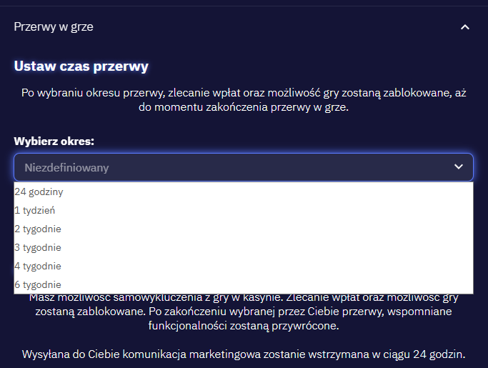488x368 pixels.
Task: Click the Przerwy w grze section header
Action: (54, 27)
